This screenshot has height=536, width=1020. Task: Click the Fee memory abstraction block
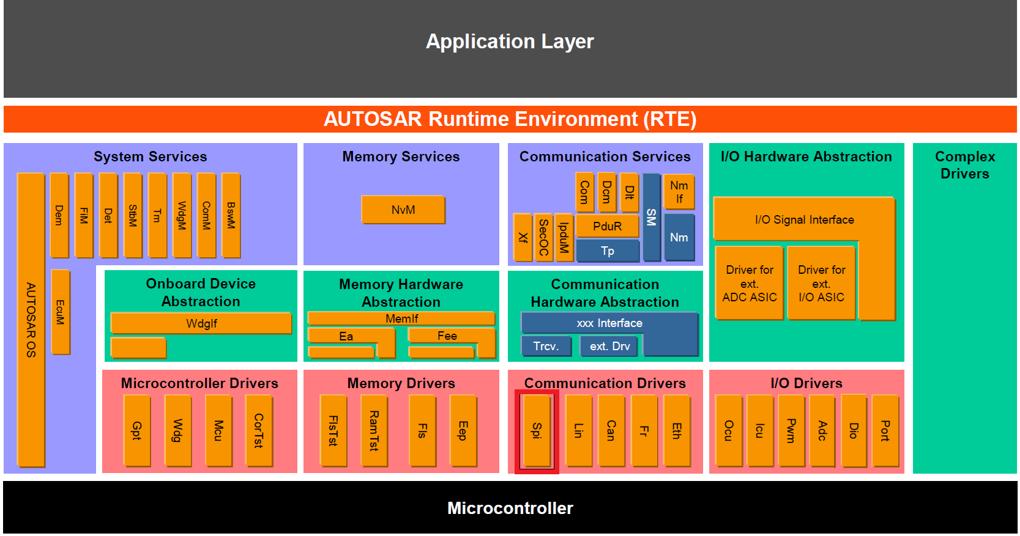(x=447, y=336)
